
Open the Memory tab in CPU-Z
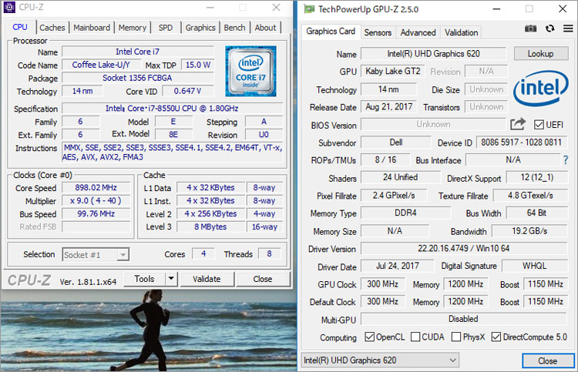tap(133, 28)
